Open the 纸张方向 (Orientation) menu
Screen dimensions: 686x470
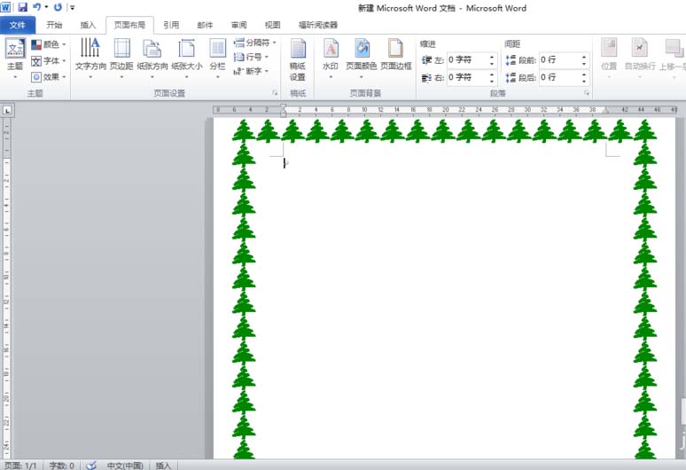click(152, 59)
